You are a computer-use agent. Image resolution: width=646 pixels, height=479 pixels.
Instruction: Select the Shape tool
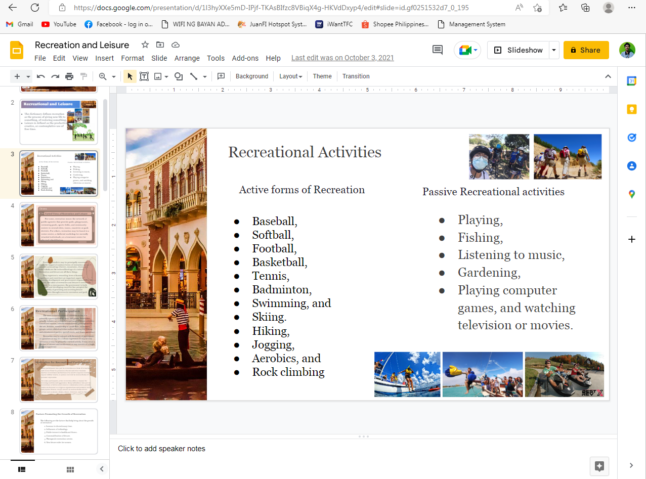(x=179, y=76)
